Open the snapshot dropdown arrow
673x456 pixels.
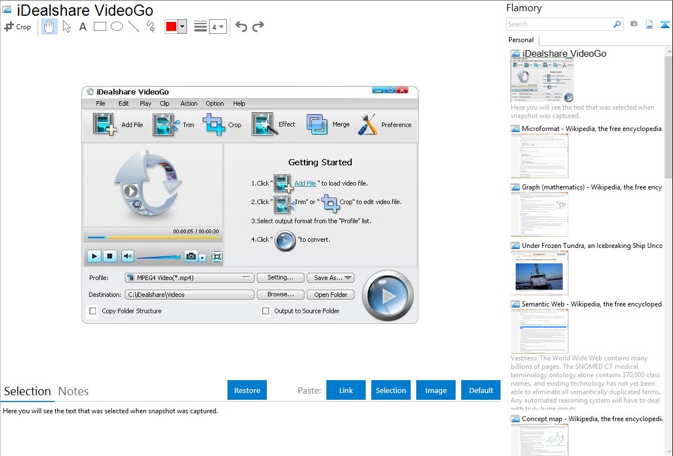203,257
